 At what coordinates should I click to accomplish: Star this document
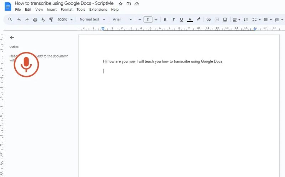(x=120, y=4)
